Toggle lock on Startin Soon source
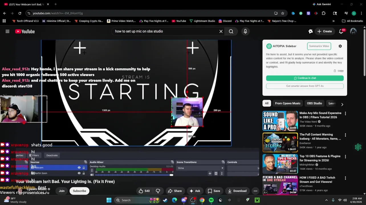The image size is (366, 205). [84, 173]
